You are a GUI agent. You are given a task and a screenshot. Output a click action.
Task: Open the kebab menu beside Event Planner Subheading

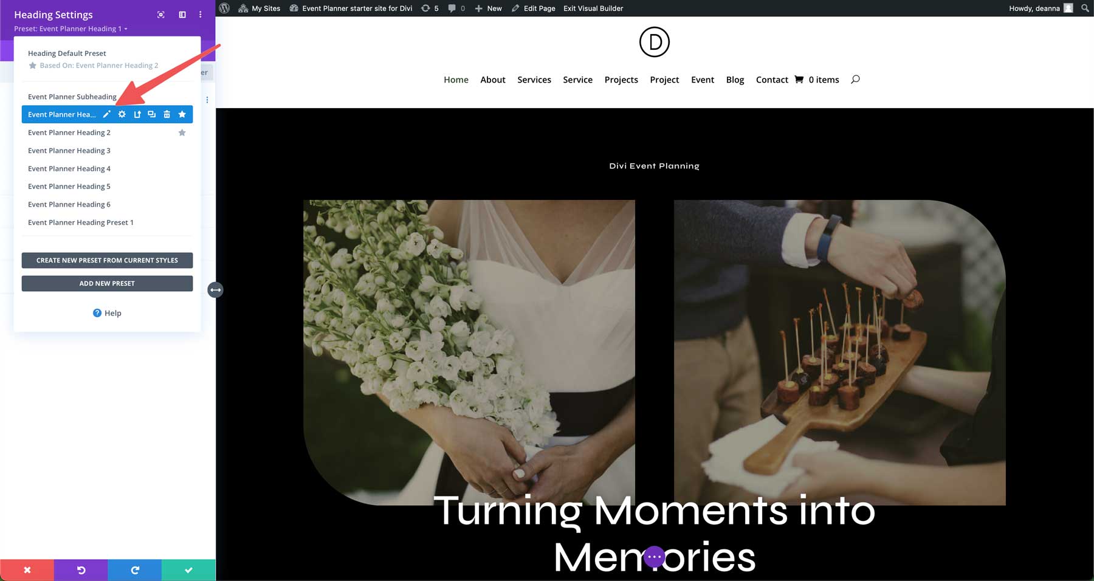pyautogui.click(x=207, y=100)
